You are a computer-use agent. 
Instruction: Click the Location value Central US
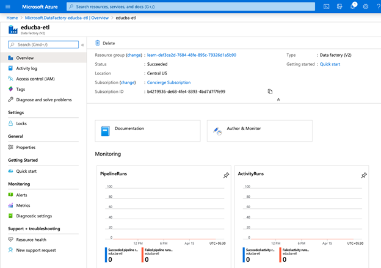point(157,73)
